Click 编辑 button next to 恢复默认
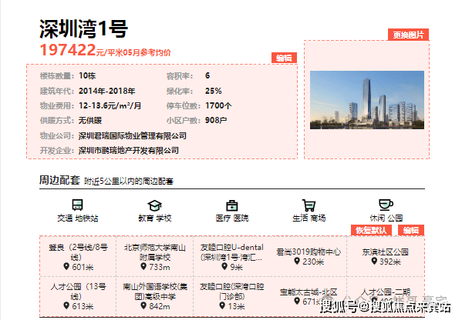The image size is (462, 320). [411, 230]
